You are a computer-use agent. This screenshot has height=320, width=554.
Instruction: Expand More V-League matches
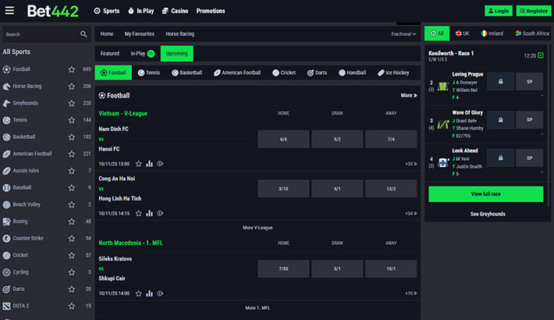257,228
